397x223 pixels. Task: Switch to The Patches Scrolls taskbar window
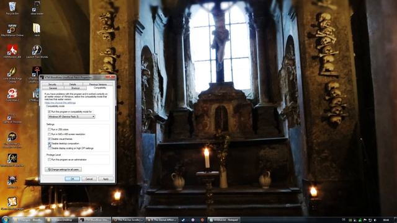128,220
